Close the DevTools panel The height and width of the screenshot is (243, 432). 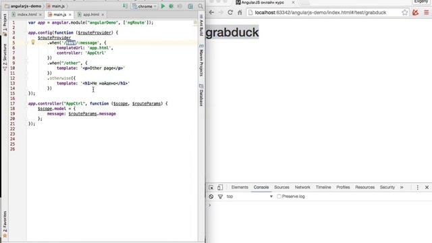(x=427, y=188)
